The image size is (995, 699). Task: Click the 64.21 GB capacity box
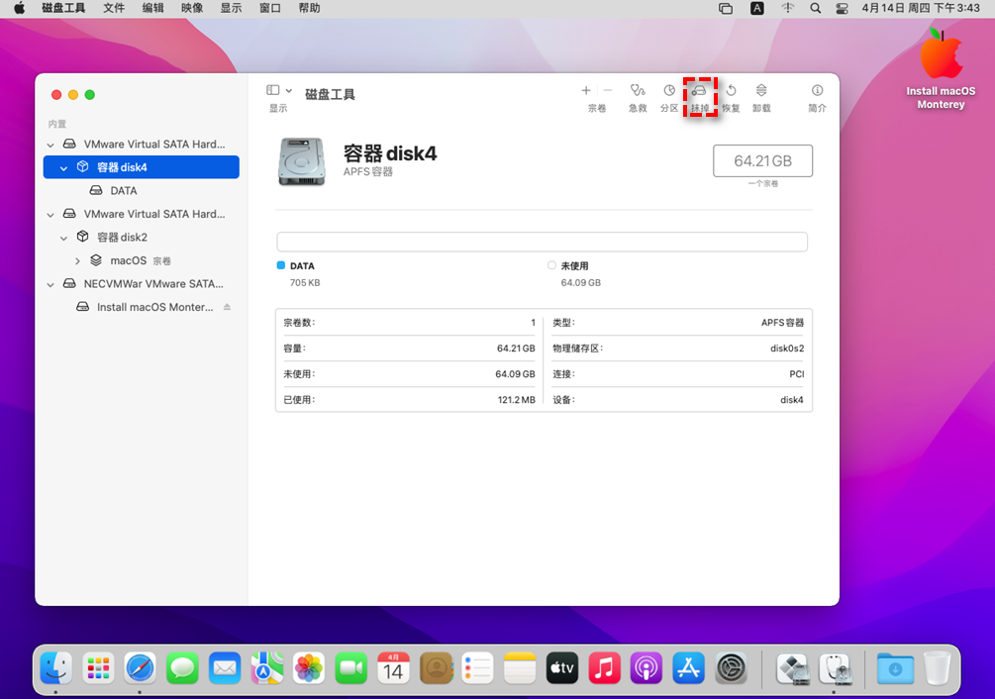tap(762, 161)
